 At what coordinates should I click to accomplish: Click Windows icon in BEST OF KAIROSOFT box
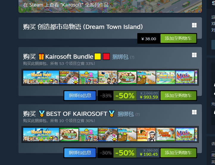pos(194,112)
